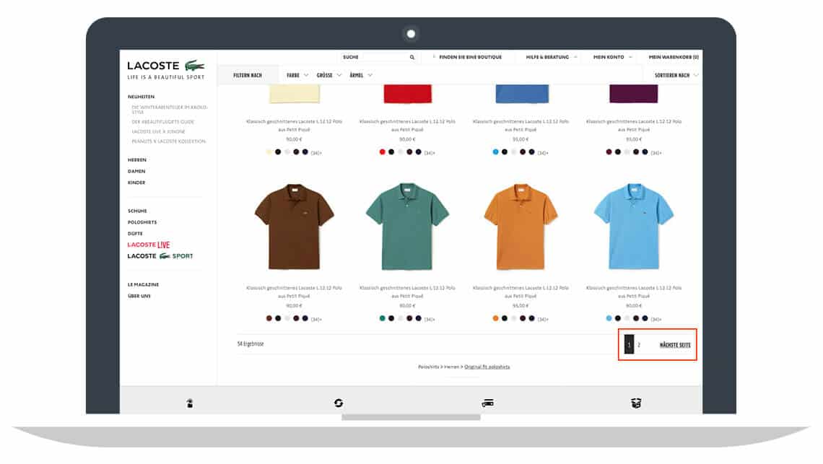This screenshot has height=464, width=823.
Task: Click the 95,00 € price under the orange polo
Action: click(x=520, y=305)
